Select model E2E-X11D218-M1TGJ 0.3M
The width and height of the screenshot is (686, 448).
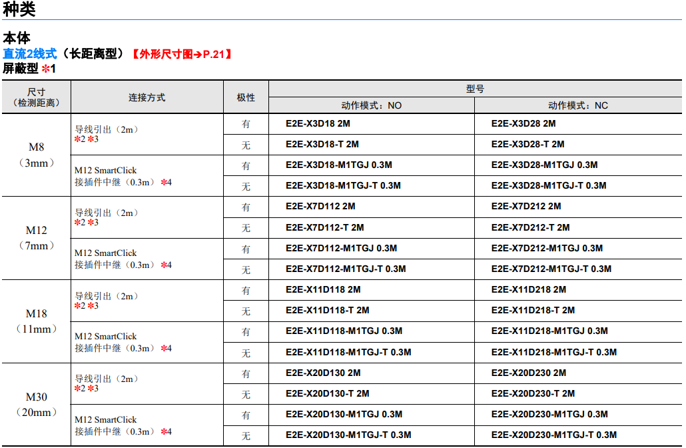pos(550,331)
